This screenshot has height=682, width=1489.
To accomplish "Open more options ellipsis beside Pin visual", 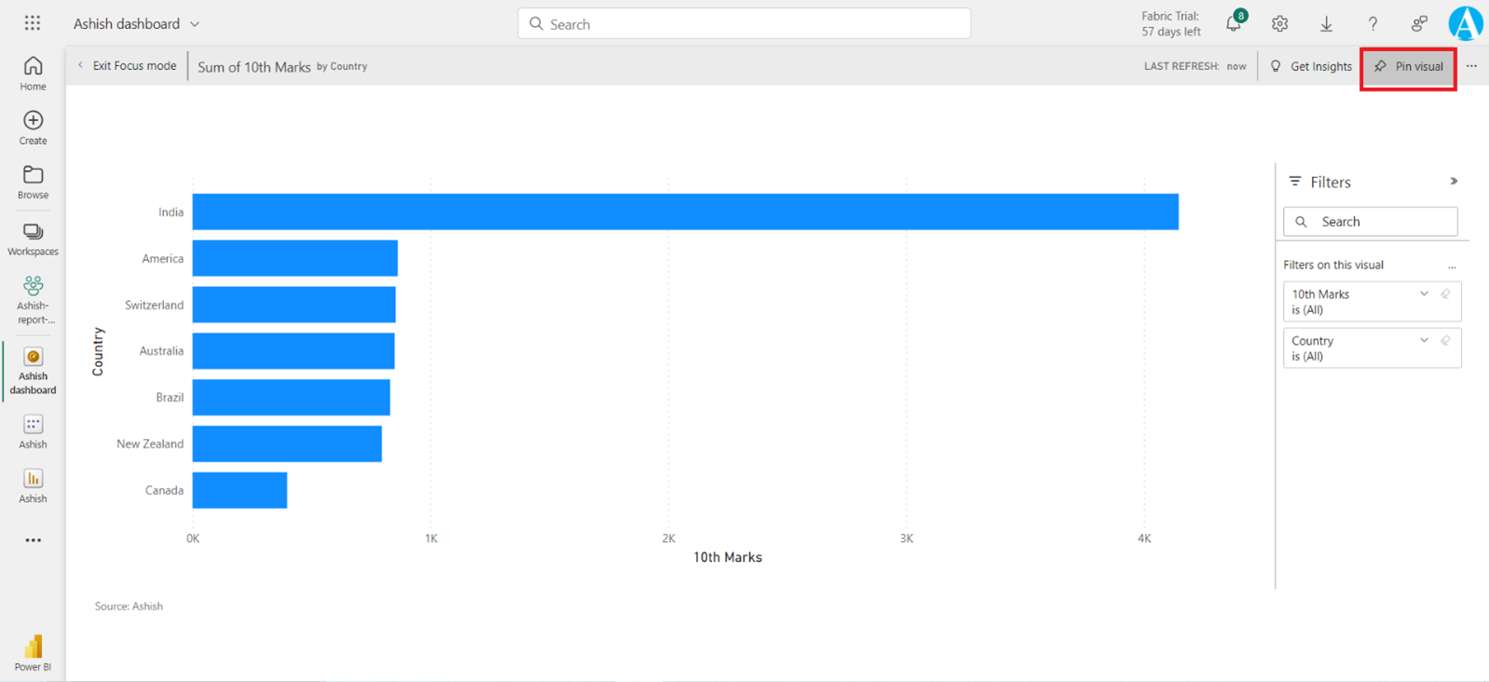I will click(x=1471, y=66).
